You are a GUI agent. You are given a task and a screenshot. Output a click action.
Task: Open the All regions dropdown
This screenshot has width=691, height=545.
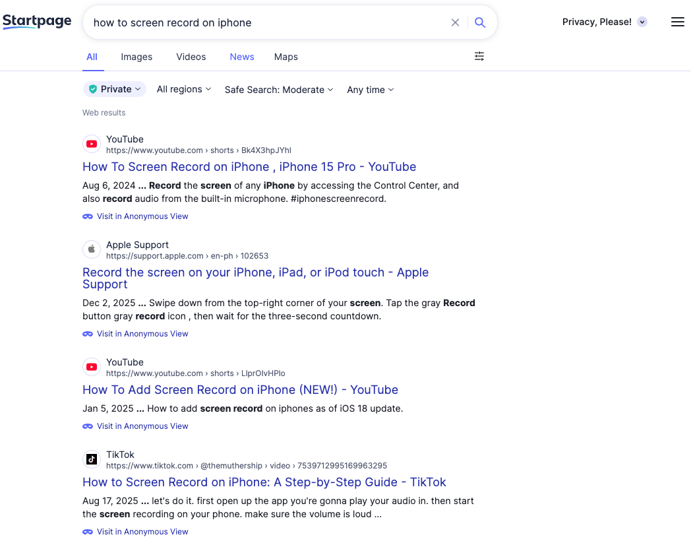coord(184,89)
